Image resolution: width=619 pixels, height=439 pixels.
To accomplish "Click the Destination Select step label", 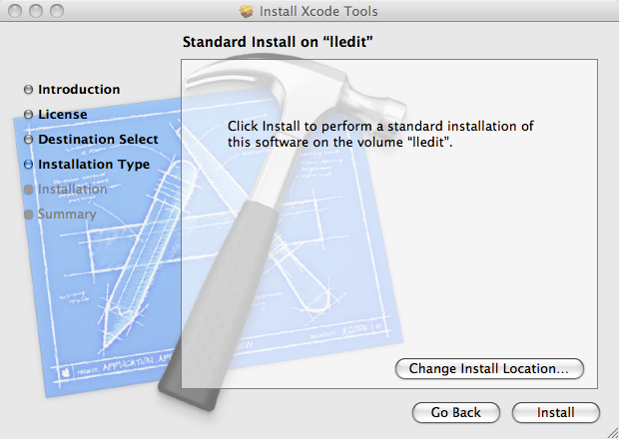I will (98, 140).
